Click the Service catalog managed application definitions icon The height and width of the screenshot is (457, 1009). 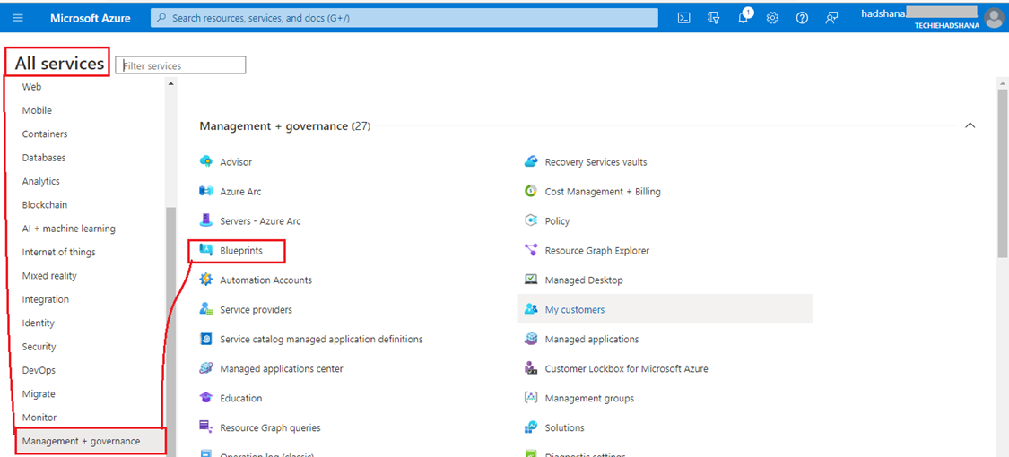pos(206,339)
